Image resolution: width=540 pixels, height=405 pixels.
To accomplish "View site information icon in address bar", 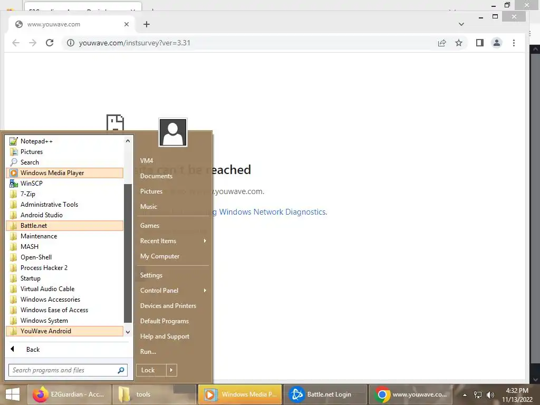I will pos(71,43).
